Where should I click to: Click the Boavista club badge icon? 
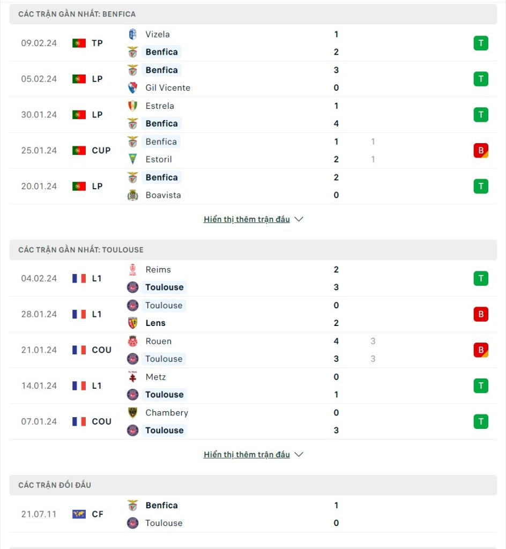tap(132, 195)
